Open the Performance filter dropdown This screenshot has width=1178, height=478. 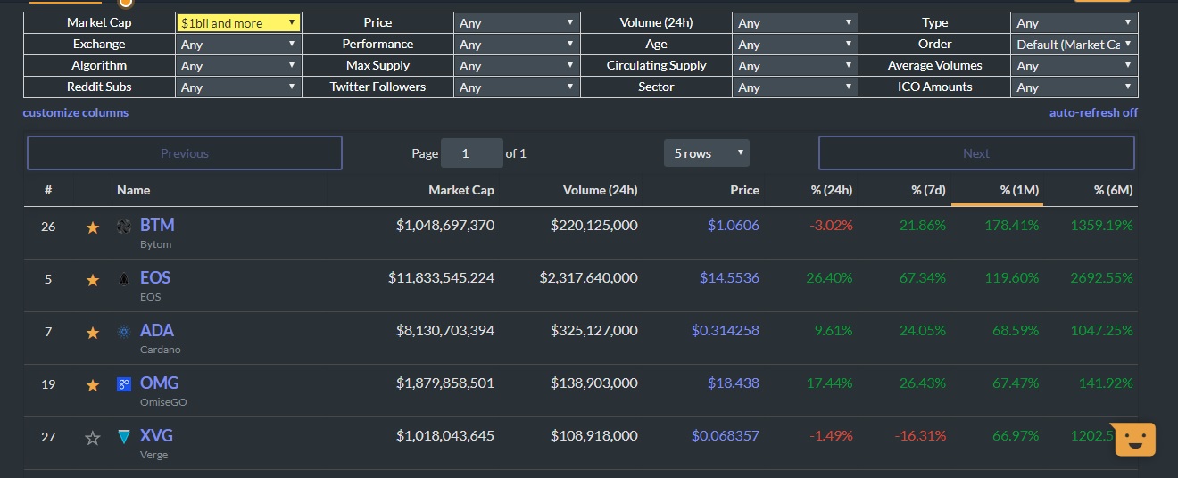coord(517,45)
